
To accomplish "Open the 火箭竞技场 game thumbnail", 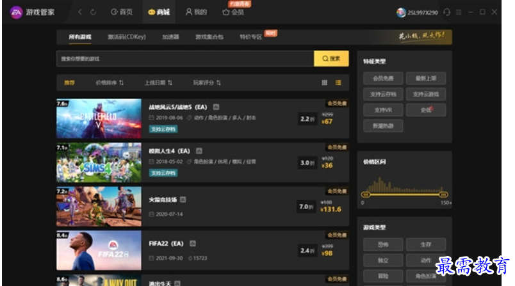I will tap(99, 207).
